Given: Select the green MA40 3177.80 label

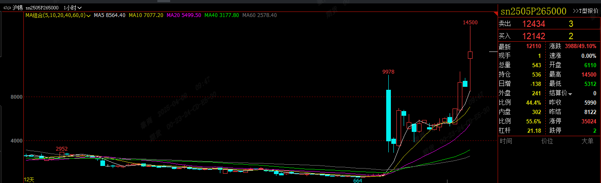Looking at the screenshot, I should point(221,15).
